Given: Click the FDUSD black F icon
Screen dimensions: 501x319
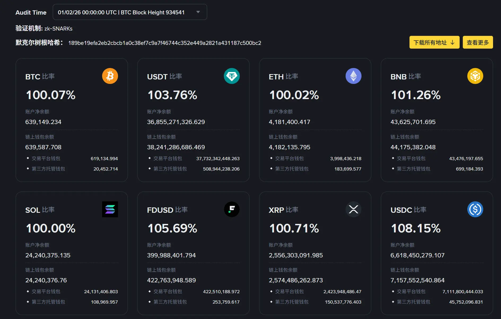Looking at the screenshot, I should click(x=232, y=209).
